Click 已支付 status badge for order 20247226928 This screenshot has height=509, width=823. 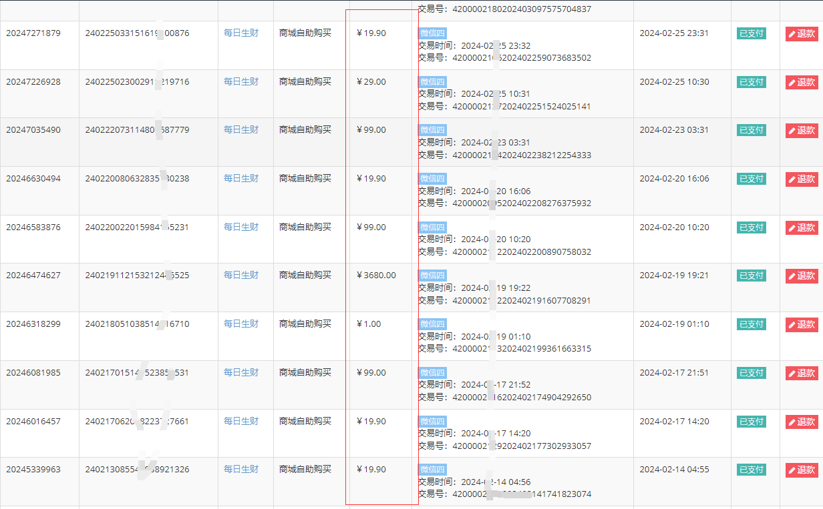(x=751, y=82)
